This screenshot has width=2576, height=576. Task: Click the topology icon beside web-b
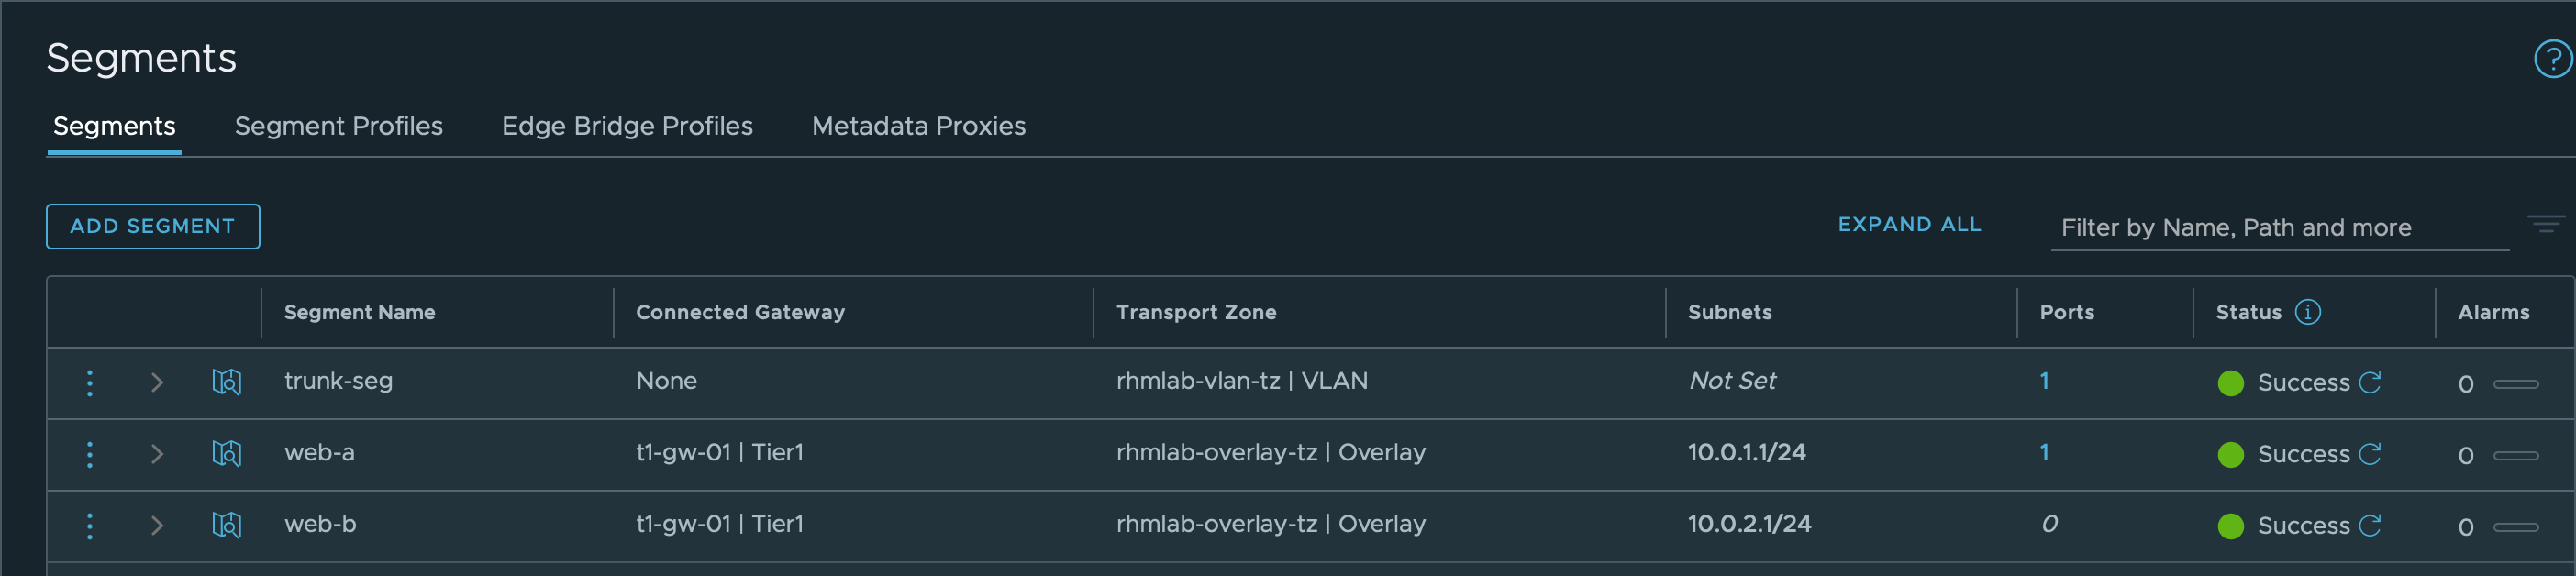pos(227,525)
